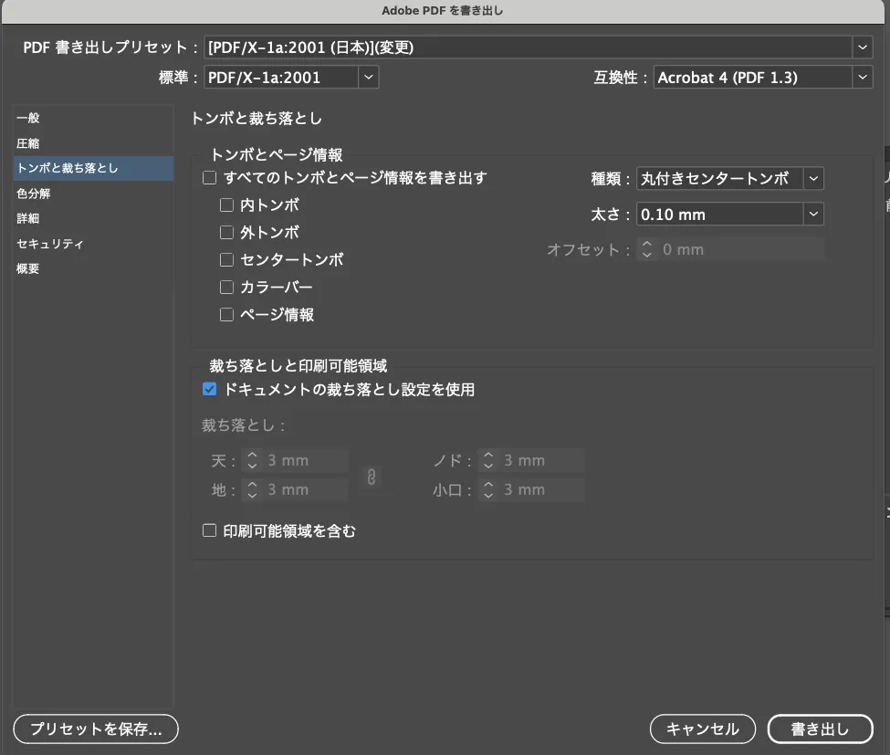Click the オフセット value stepper
Image resolution: width=890 pixels, height=755 pixels.
(x=648, y=248)
